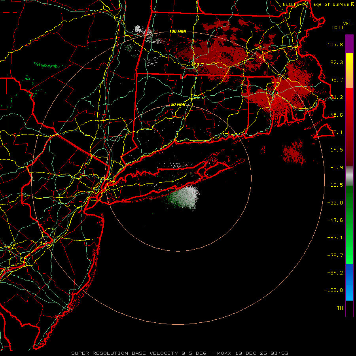
Task: Click the blue segment of the color scale
Action: 349,282
